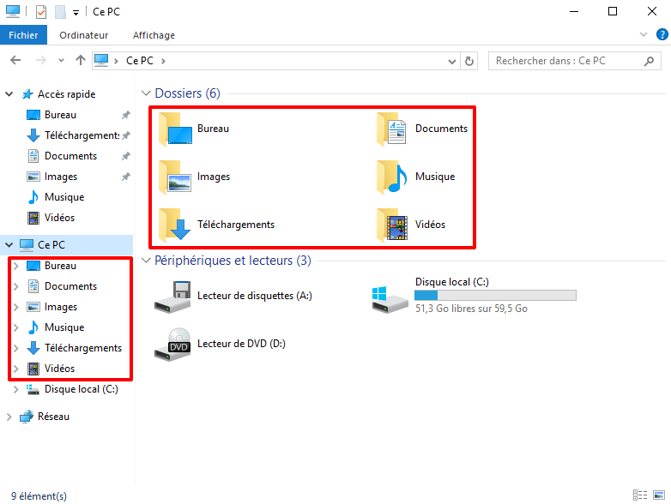Image resolution: width=671 pixels, height=504 pixels.
Task: Click the forward navigation arrow
Action: [41, 60]
